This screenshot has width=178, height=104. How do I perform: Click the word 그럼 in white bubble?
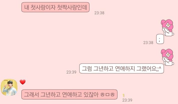point(87,68)
